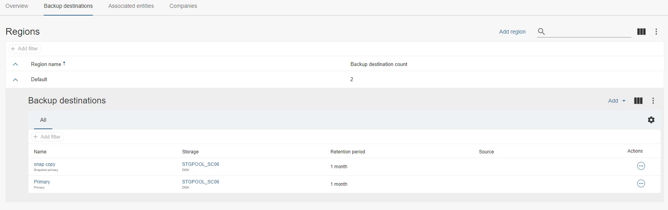
Task: Open the Add dropdown for backup destinations
Action: click(x=616, y=101)
